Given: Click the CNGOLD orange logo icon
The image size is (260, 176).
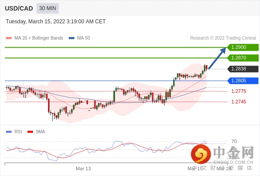Looking at the screenshot, I should pyautogui.click(x=201, y=154).
